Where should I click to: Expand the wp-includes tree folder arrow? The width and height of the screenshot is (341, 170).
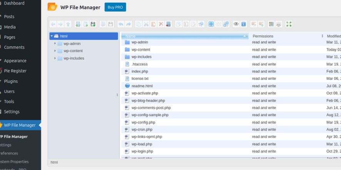point(55,58)
